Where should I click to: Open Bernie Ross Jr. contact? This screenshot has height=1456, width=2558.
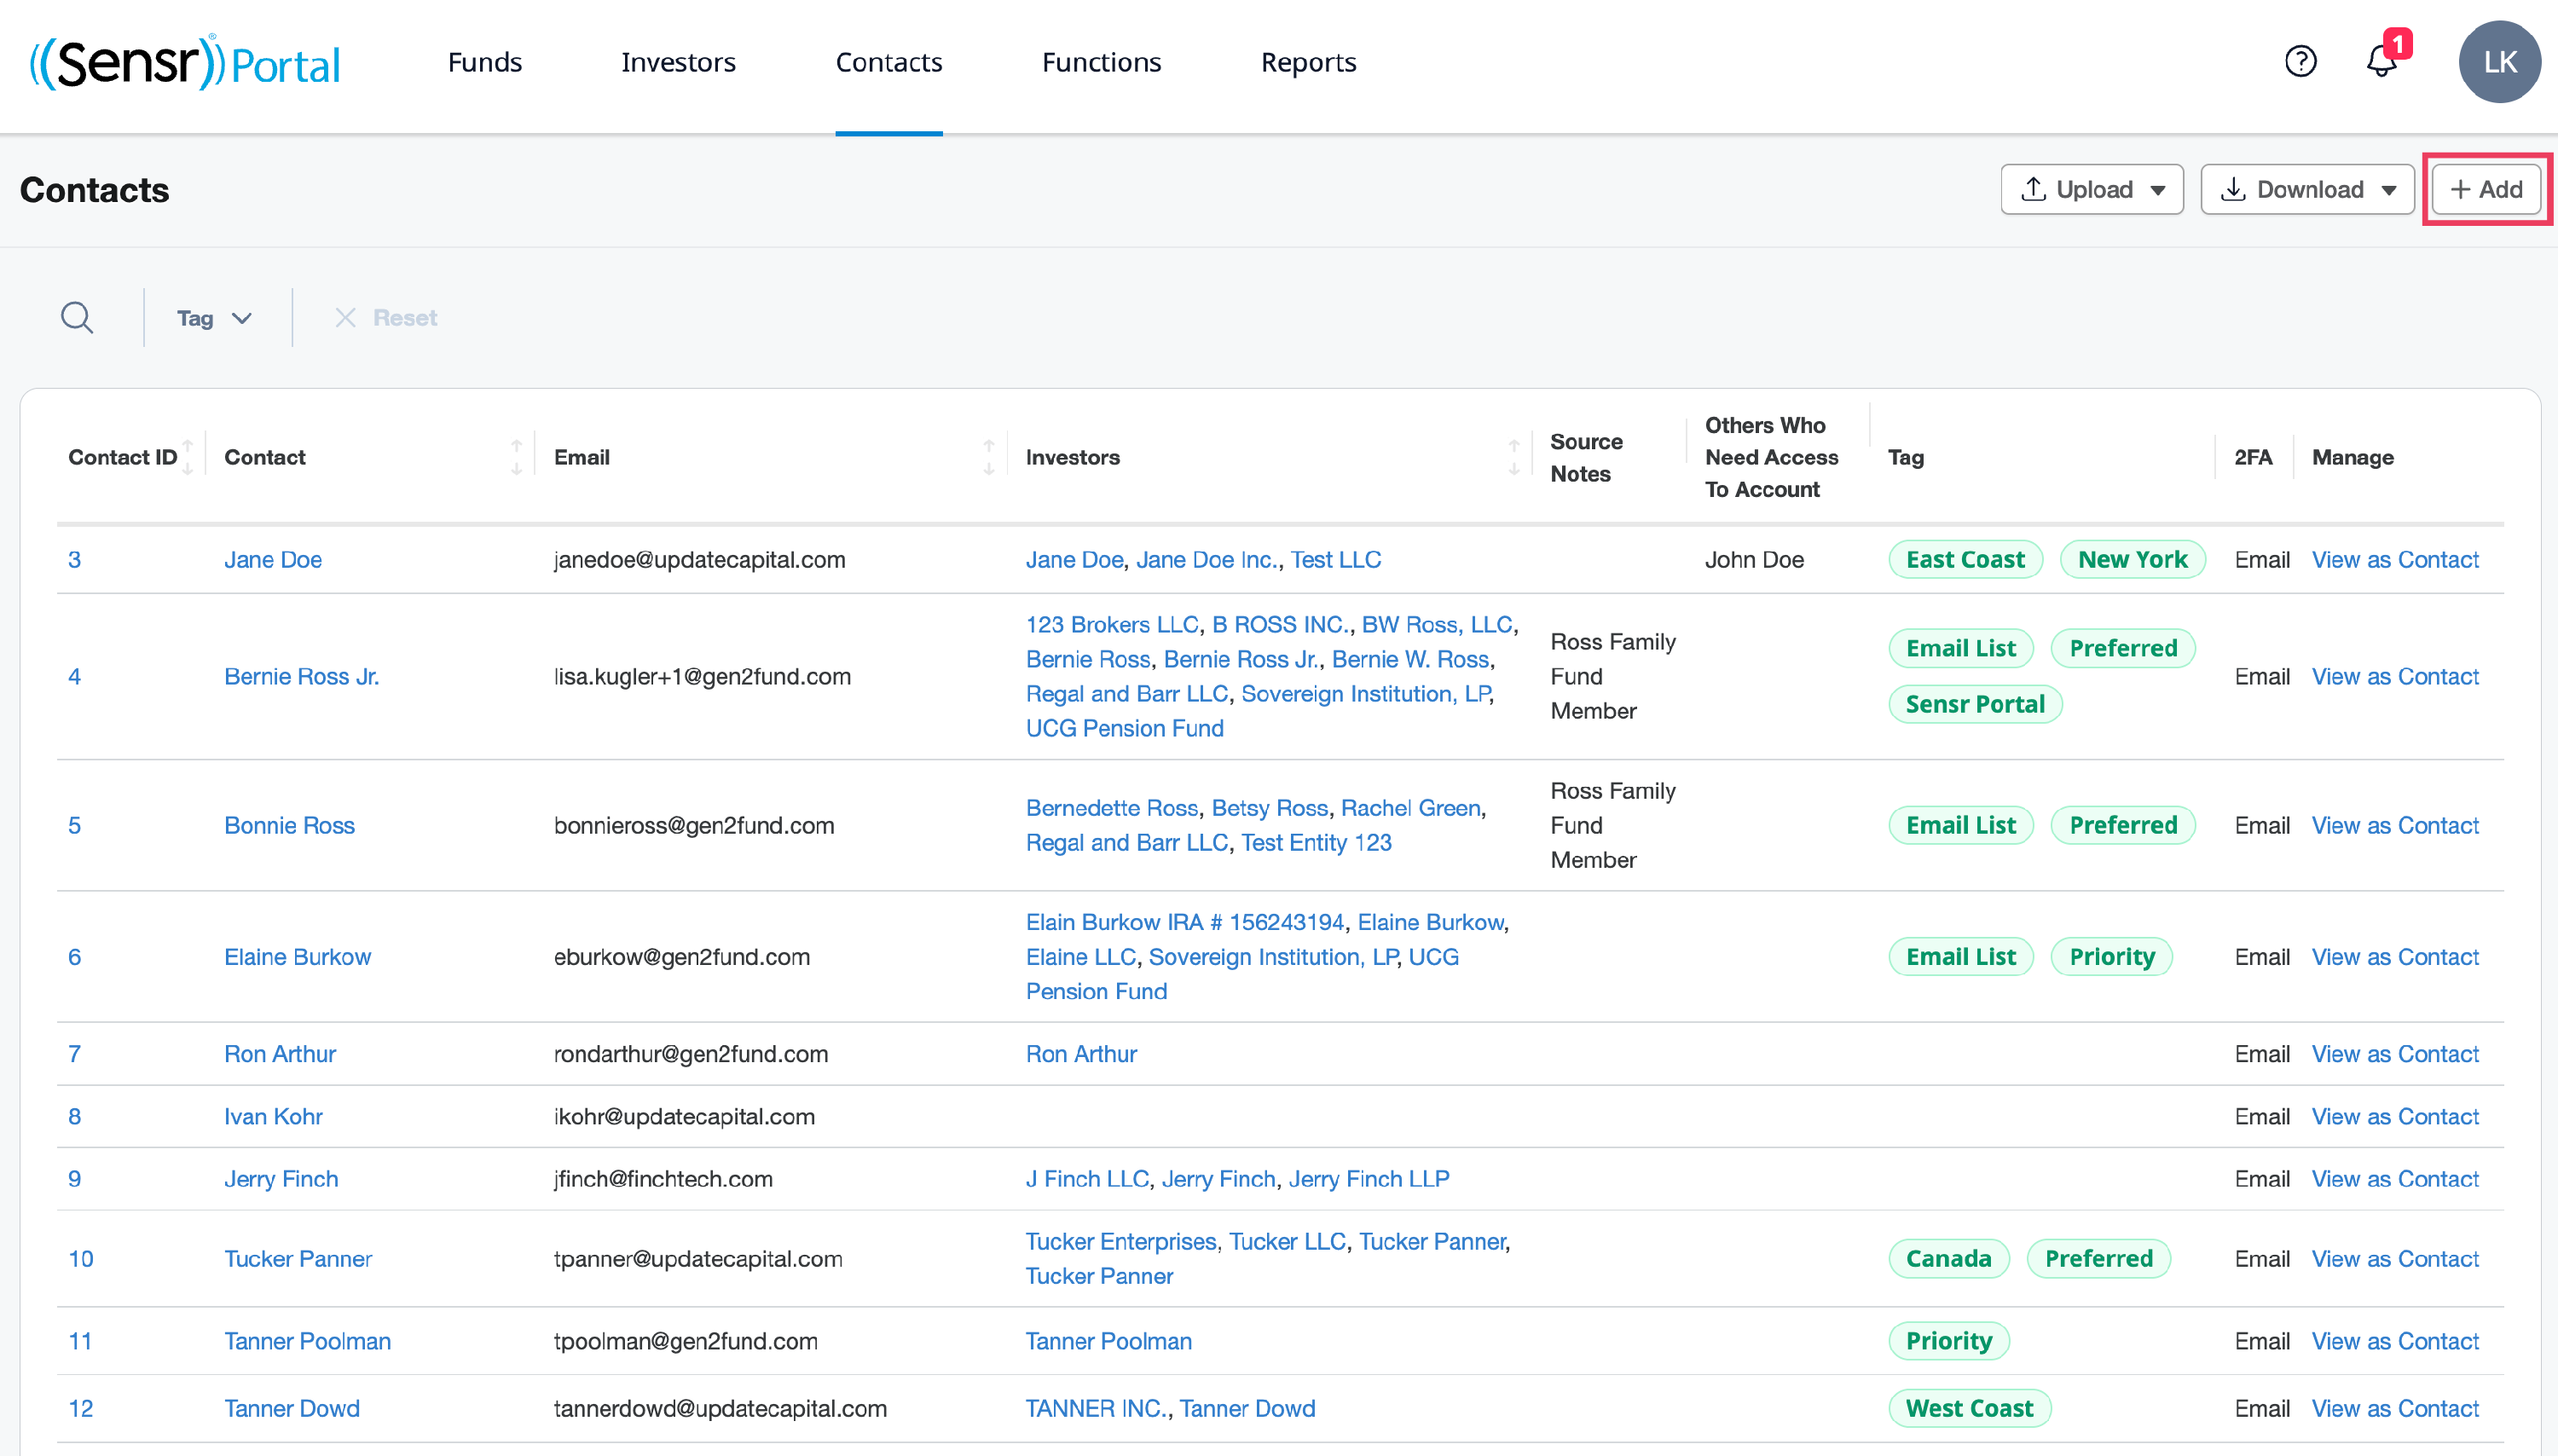301,677
